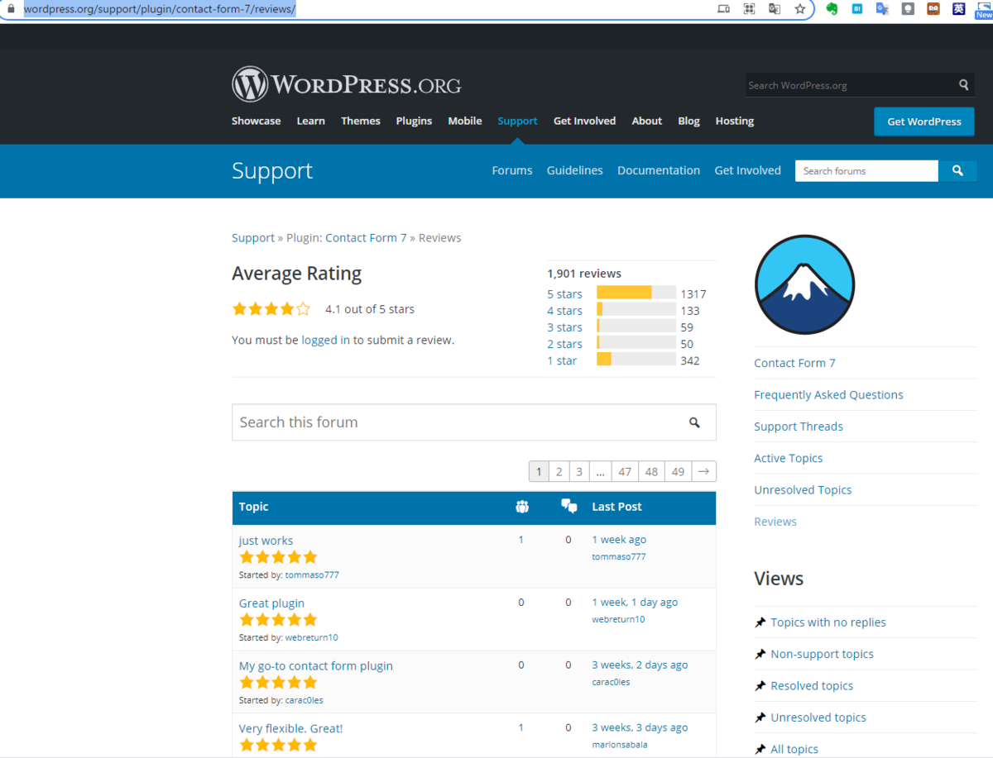Viewport: 993px width, 758px height.
Task: Click the blue forum search button
Action: click(x=957, y=171)
